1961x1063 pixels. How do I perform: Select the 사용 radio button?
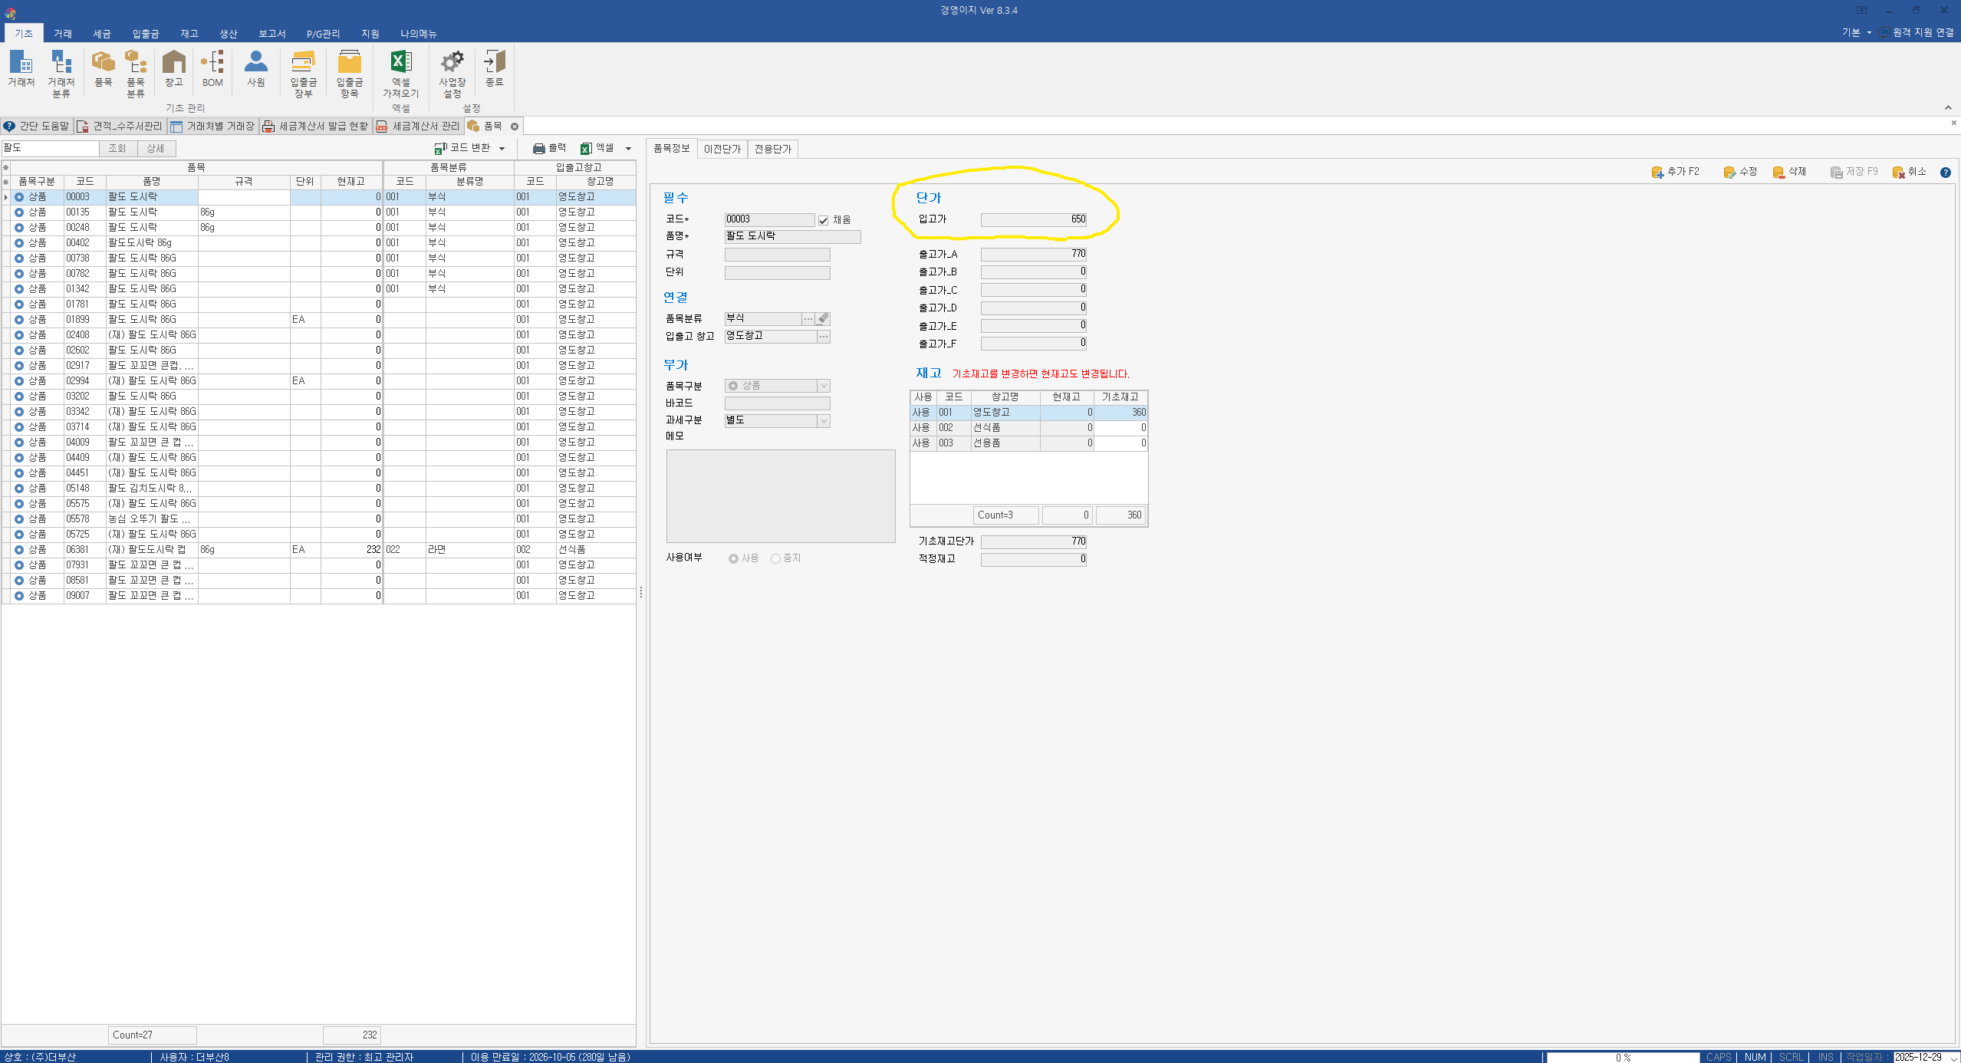(x=733, y=558)
